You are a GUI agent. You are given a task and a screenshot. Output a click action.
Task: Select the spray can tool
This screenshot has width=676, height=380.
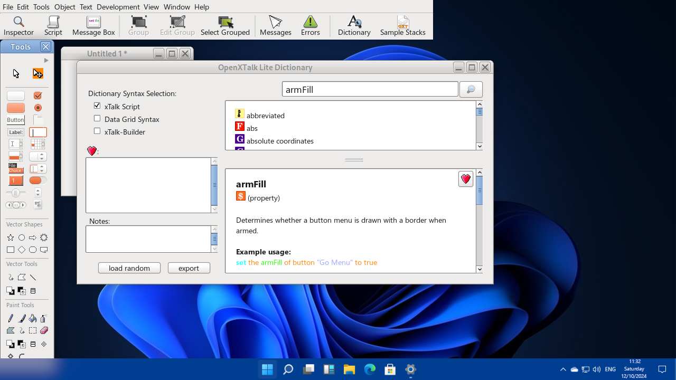point(43,318)
